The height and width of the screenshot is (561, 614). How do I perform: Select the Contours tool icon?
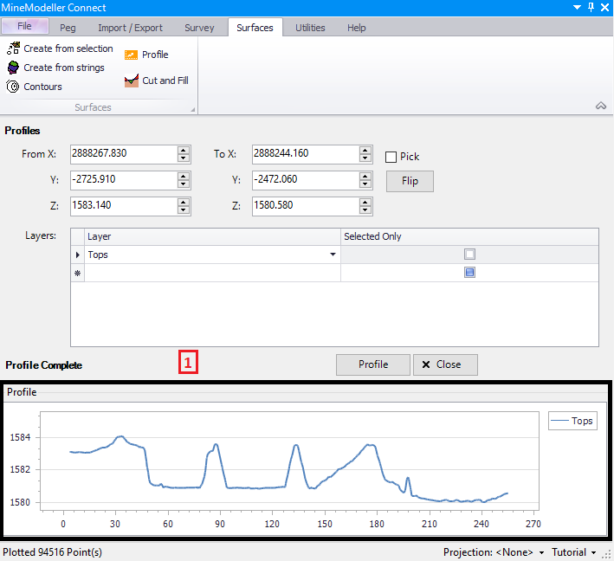[14, 87]
